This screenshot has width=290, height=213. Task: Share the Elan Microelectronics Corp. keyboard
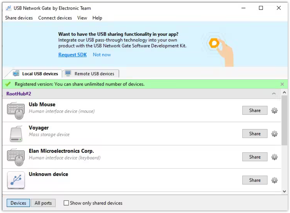[255, 157]
